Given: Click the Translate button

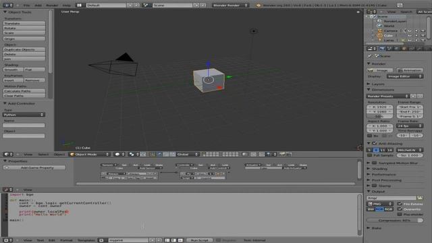Looking at the screenshot, I should (24, 24).
